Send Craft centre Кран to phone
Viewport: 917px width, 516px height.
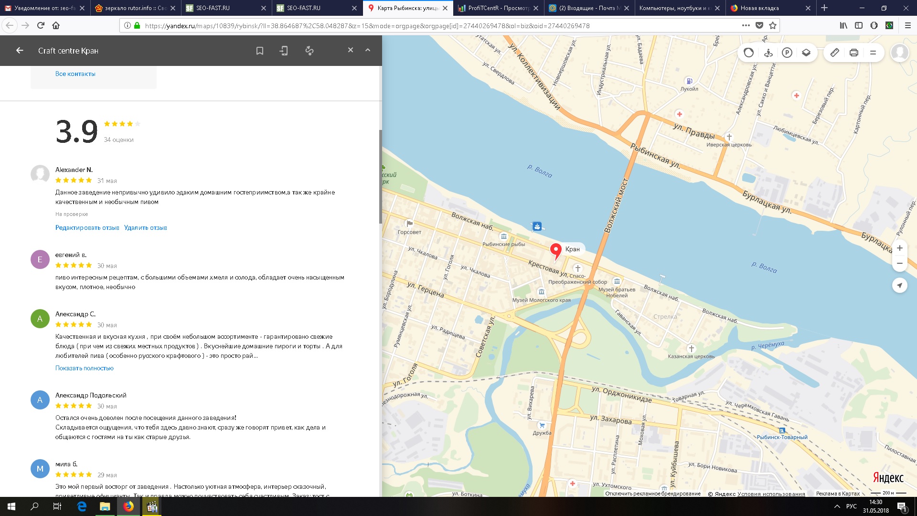284,51
